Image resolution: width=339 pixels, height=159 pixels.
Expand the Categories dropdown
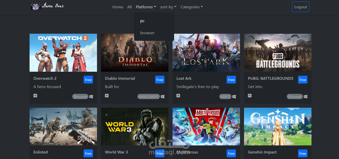click(x=192, y=7)
